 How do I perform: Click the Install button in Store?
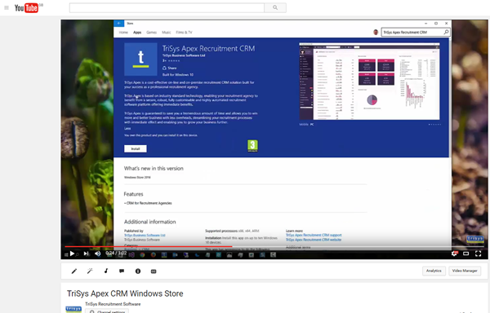click(x=136, y=148)
